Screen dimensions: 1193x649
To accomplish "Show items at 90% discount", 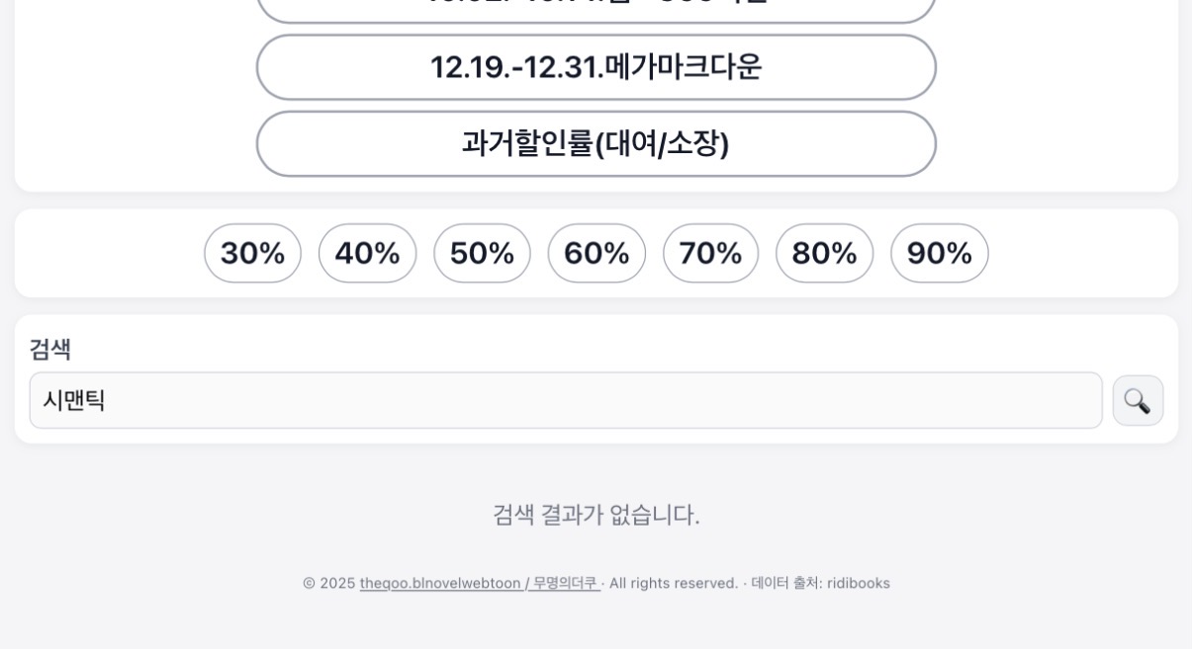I will pos(939,254).
